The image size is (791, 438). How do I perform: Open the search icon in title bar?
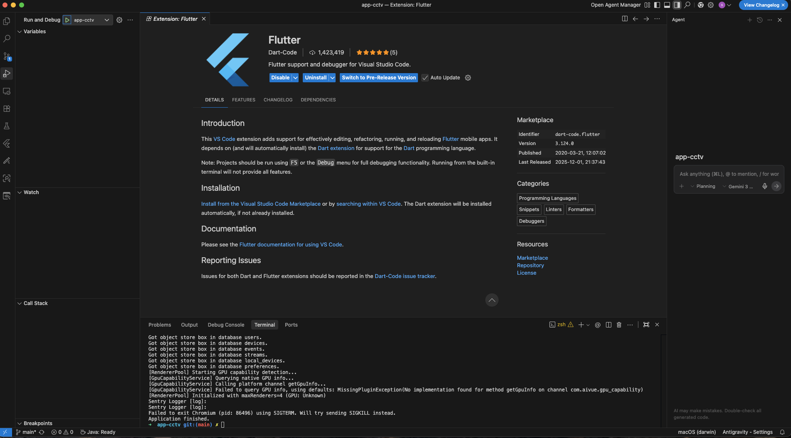coord(687,5)
